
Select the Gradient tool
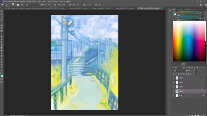(x=1, y=45)
